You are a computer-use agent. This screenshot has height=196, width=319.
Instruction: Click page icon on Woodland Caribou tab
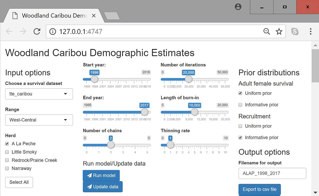point(15,15)
